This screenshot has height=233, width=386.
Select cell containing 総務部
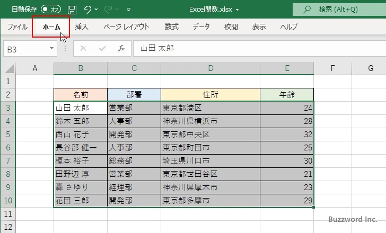coord(134,161)
